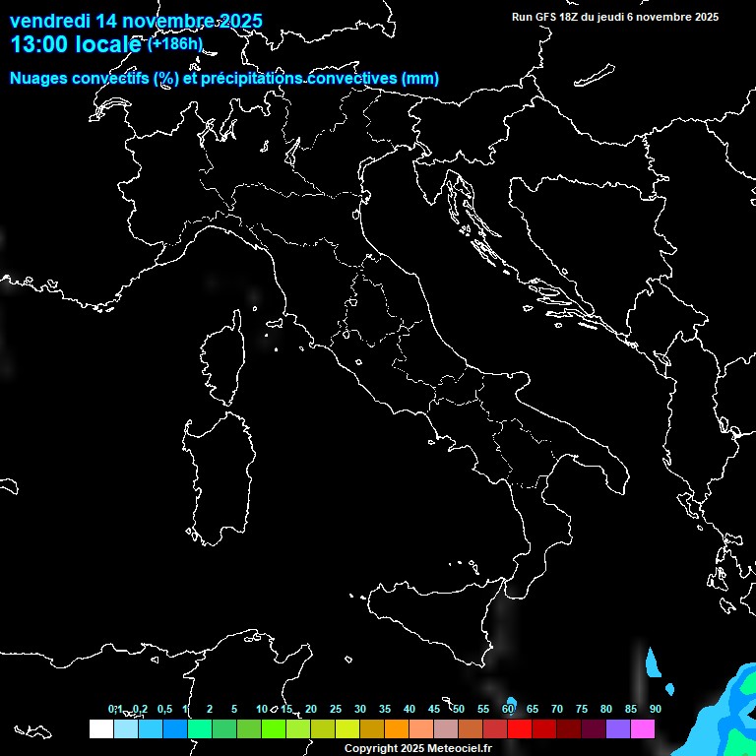Click the white swatch in the legend

[x=101, y=728]
